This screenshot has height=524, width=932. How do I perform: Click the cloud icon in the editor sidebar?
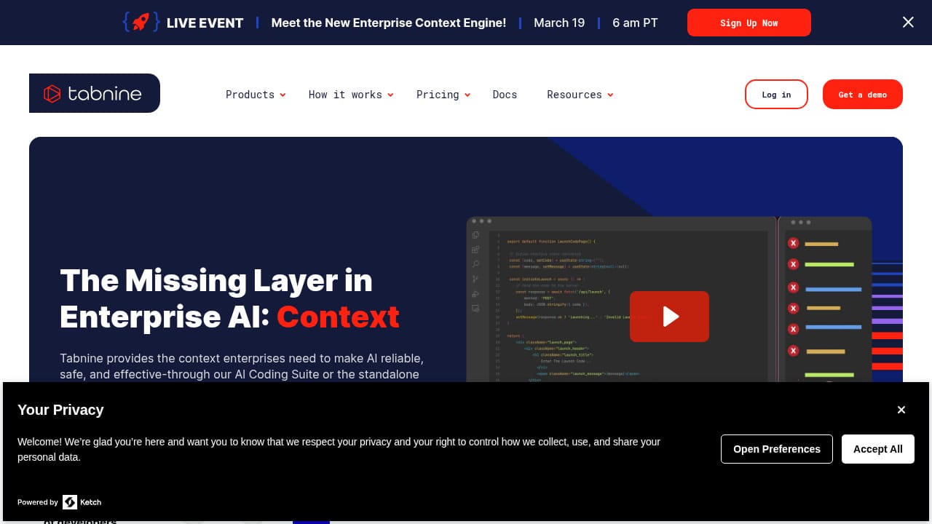475,293
